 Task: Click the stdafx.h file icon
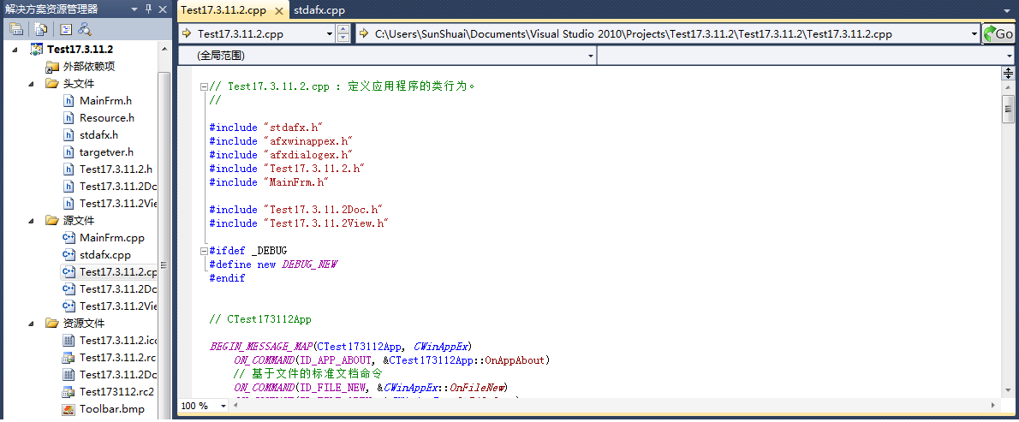tap(69, 135)
